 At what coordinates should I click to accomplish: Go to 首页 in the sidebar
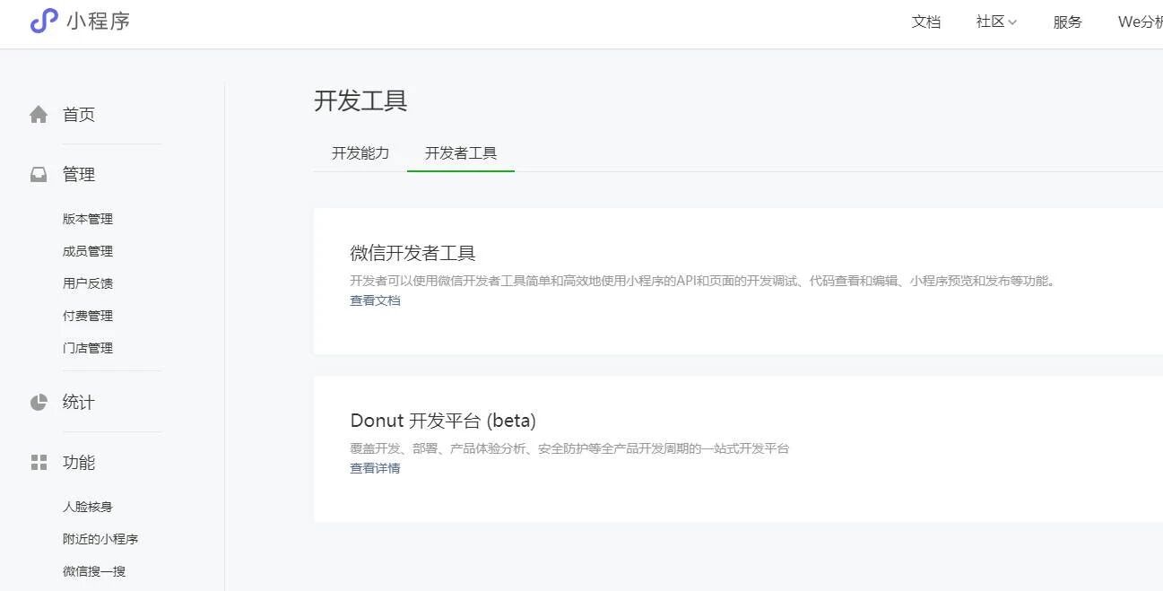(79, 115)
